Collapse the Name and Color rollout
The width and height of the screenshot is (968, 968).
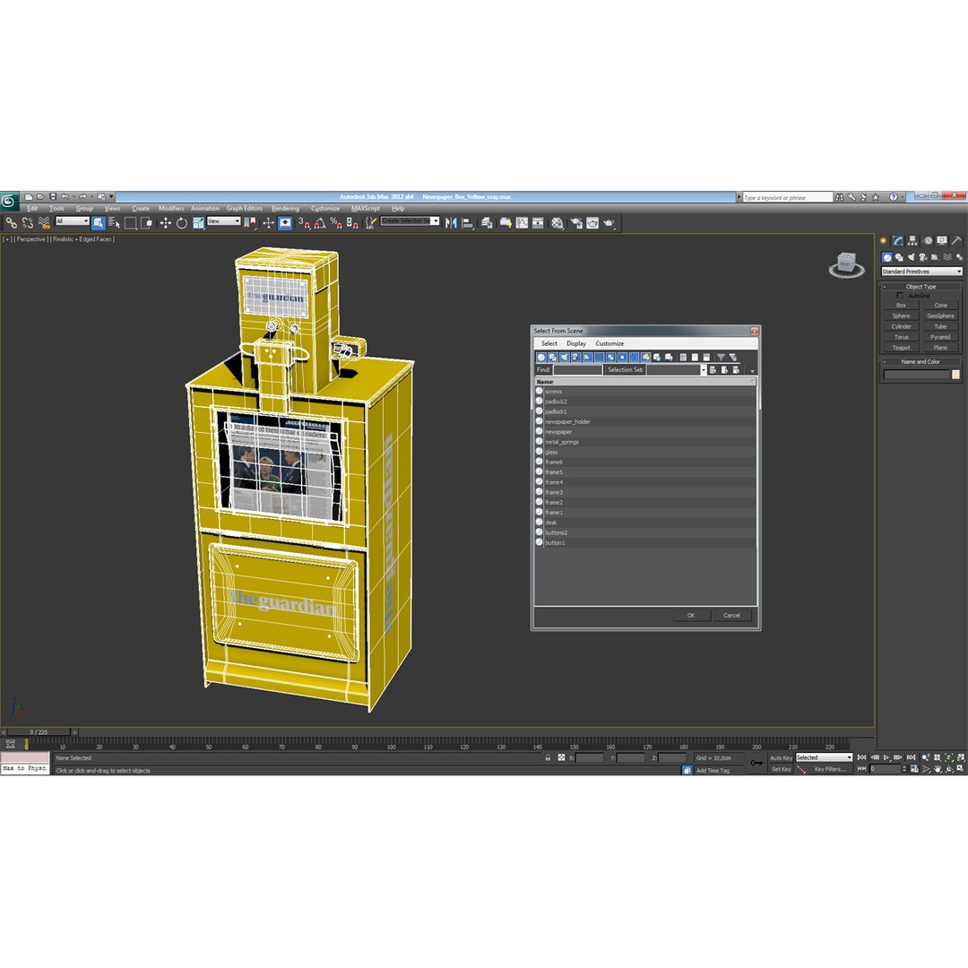coord(920,362)
